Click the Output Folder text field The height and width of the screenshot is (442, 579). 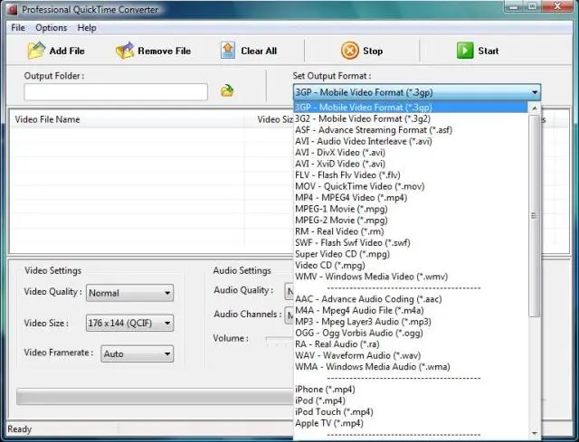(116, 92)
